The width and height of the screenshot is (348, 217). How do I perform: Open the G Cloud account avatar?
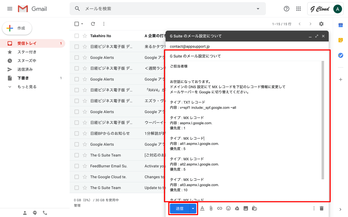(337, 9)
